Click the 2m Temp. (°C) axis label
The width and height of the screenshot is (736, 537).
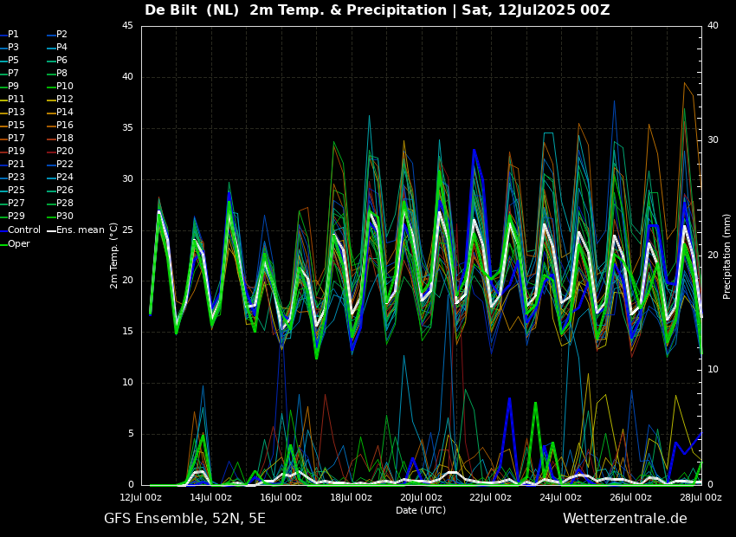(x=114, y=256)
